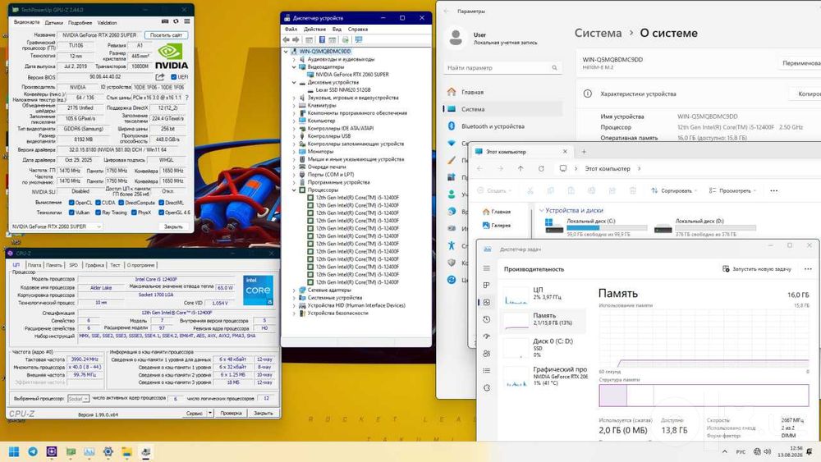Collapse the Видеоадаптеры node in Device Manager
The width and height of the screenshot is (821, 462).
click(x=294, y=67)
